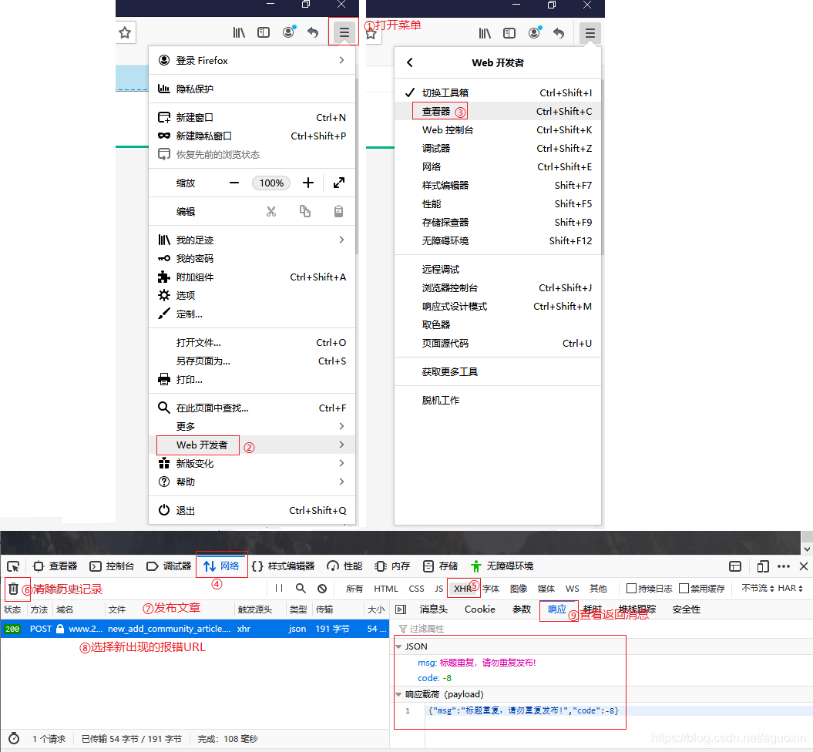The image size is (813, 752).
Task: Open the hamburger menu in right window
Action: tap(590, 33)
